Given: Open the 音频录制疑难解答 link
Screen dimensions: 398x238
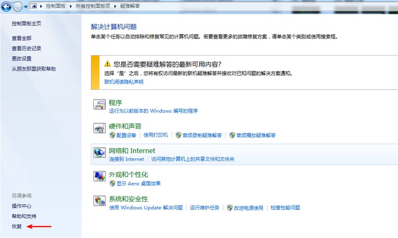Looking at the screenshot, I should click(x=202, y=135).
